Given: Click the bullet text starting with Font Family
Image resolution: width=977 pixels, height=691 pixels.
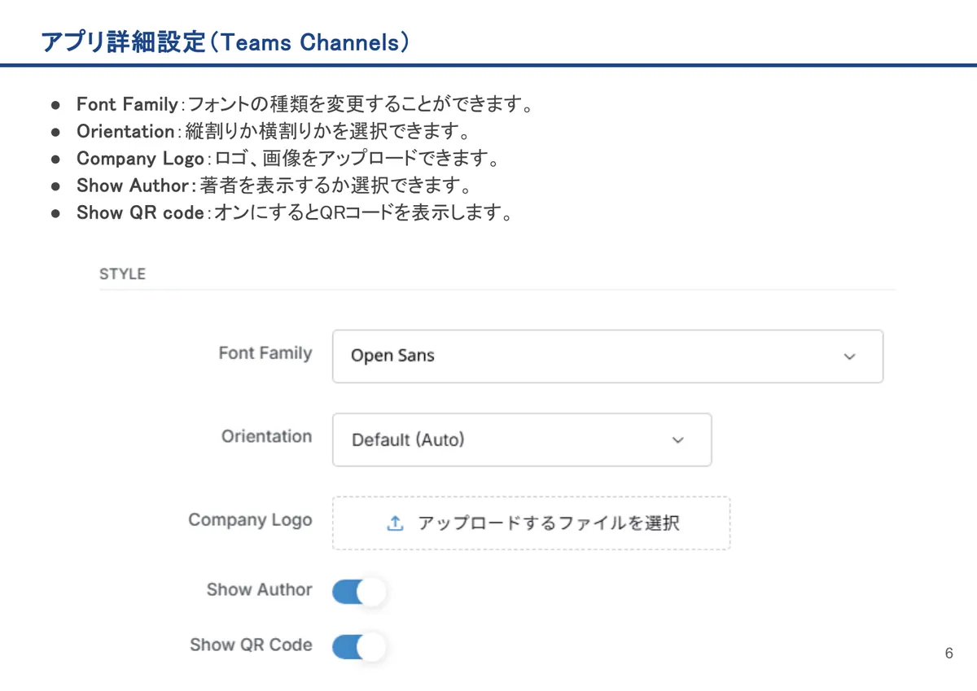Looking at the screenshot, I should point(304,105).
